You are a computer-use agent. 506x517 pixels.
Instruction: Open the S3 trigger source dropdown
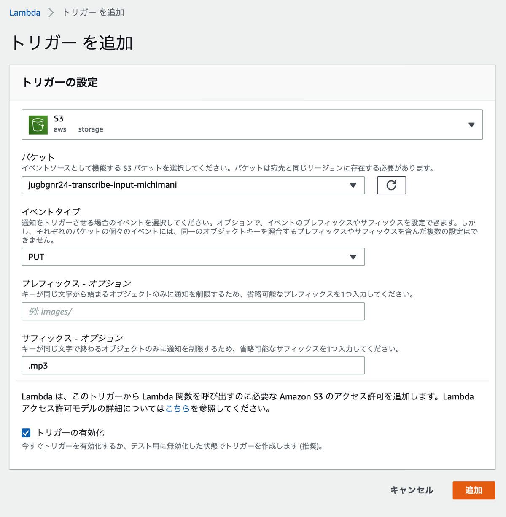point(252,125)
